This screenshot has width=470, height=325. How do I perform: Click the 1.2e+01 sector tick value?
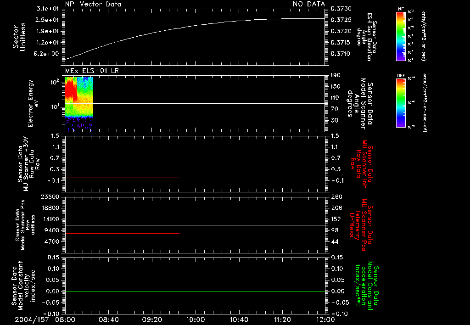point(47,43)
